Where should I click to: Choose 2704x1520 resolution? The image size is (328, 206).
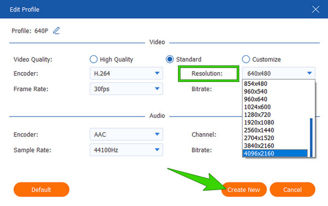pos(275,138)
